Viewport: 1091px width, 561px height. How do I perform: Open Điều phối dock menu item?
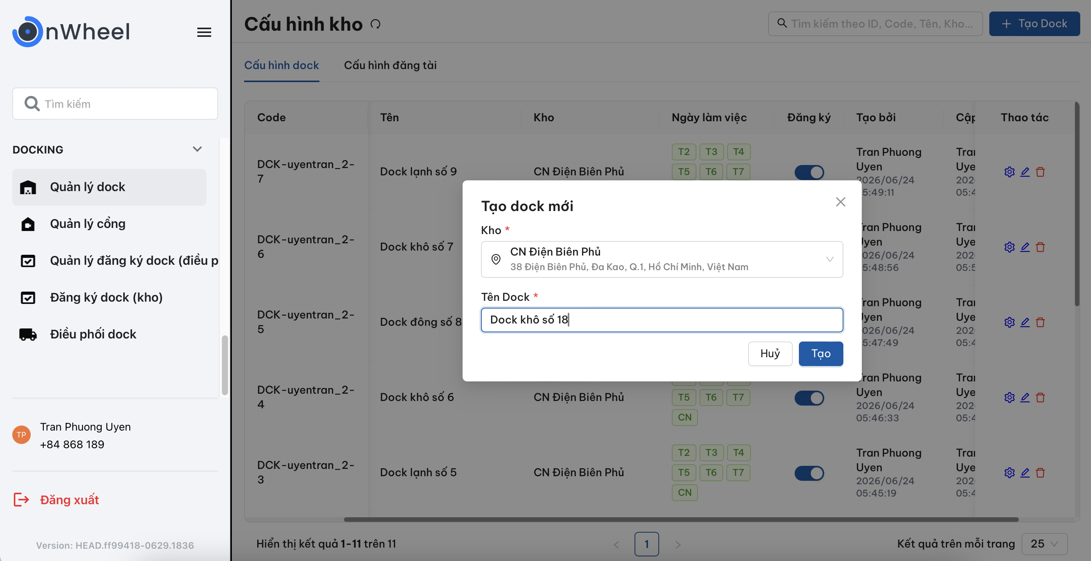pos(109,335)
